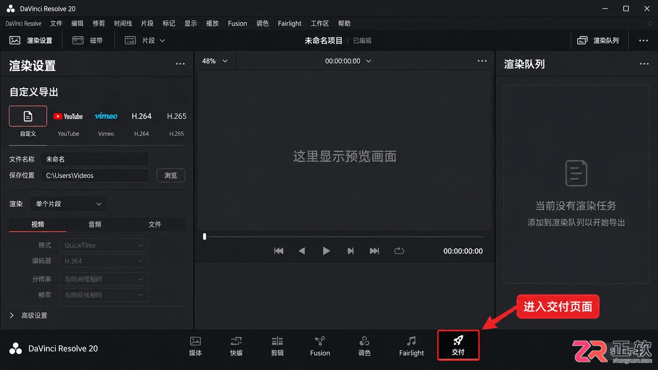Open the 48% zoom dropdown
Viewport: 658px width, 370px height.
[215, 61]
